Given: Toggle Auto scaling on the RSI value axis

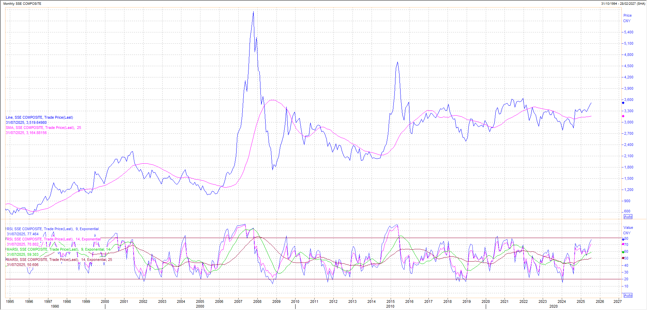Looking at the screenshot, I should point(628,295).
